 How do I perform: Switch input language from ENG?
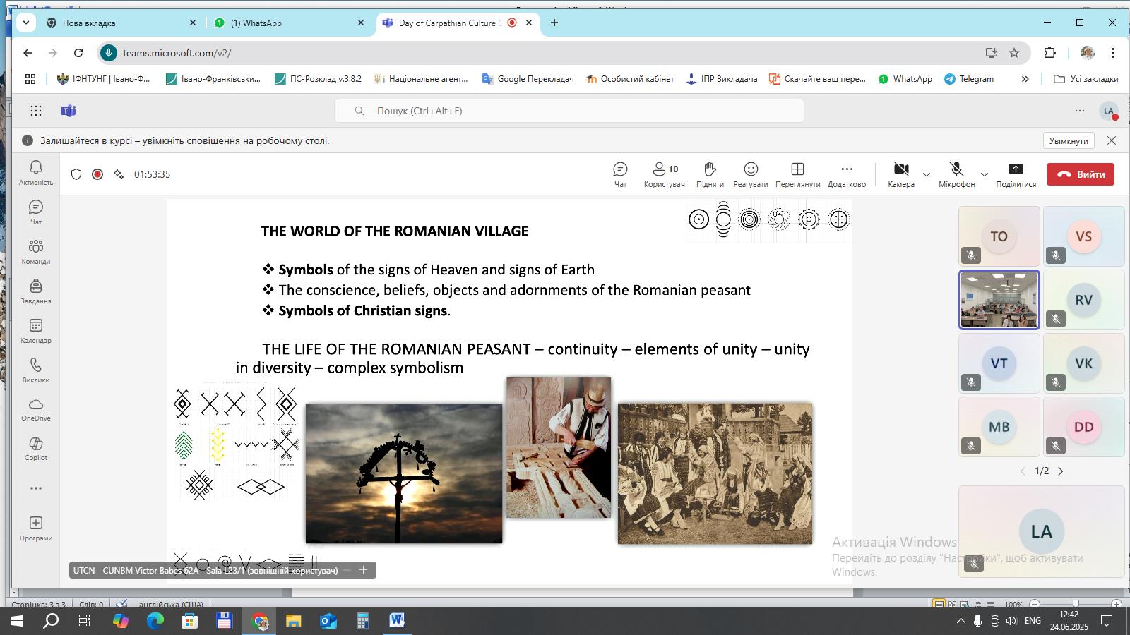[1033, 621]
